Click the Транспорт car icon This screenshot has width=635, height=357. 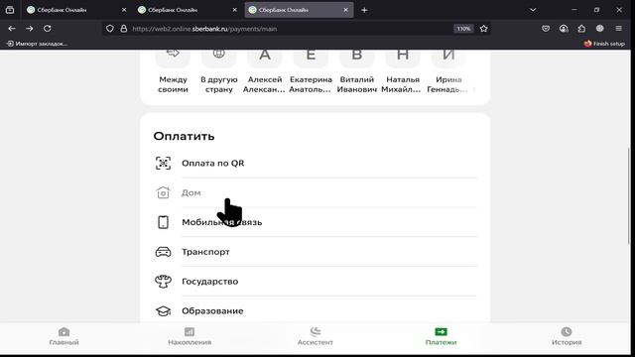(x=163, y=252)
